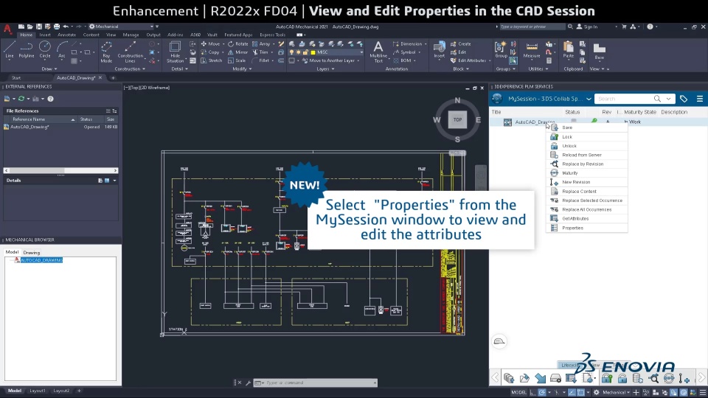Viewport: 708px width, 398px height.
Task: Click the Mirror tool
Action: (x=237, y=52)
